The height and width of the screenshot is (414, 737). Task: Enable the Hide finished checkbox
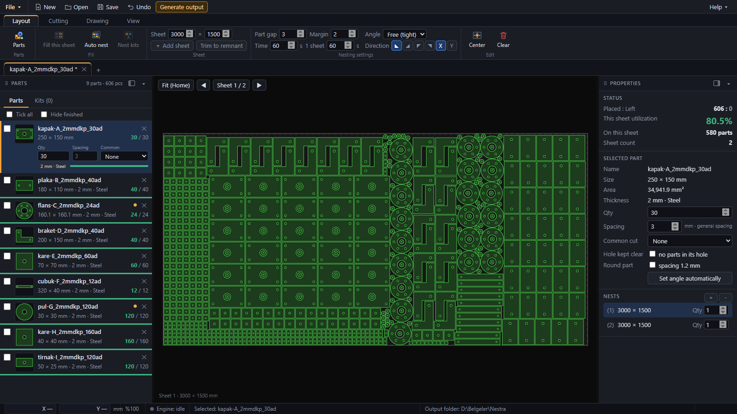(44, 115)
